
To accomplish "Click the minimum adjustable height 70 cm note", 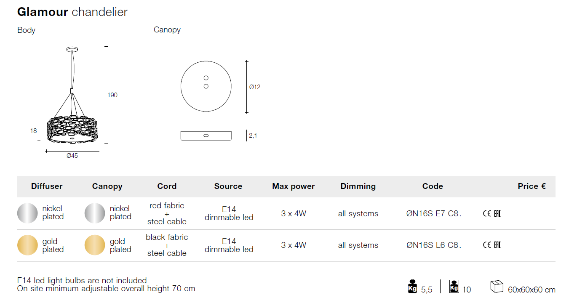I will pos(106,289).
